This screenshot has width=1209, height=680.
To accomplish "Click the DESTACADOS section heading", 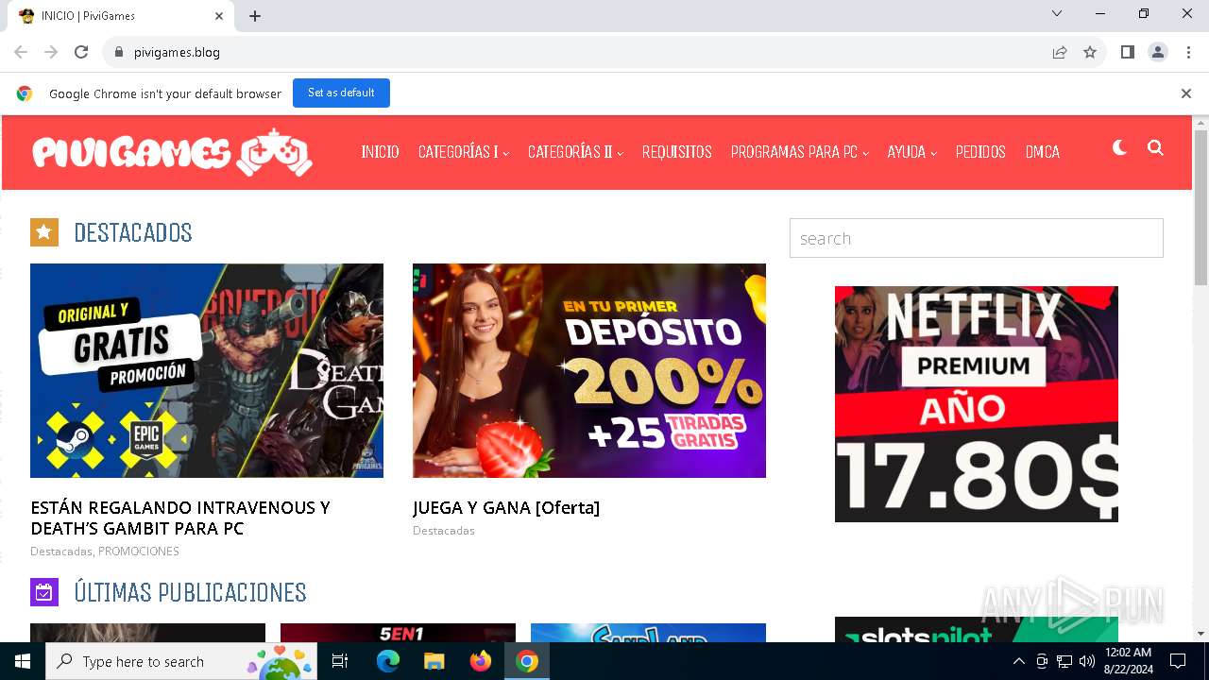I will [x=133, y=232].
